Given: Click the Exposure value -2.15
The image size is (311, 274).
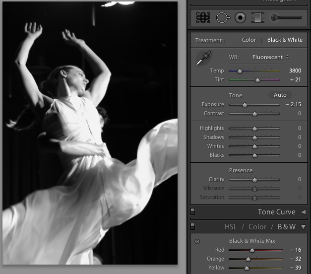Looking at the screenshot, I should pyautogui.click(x=293, y=104).
